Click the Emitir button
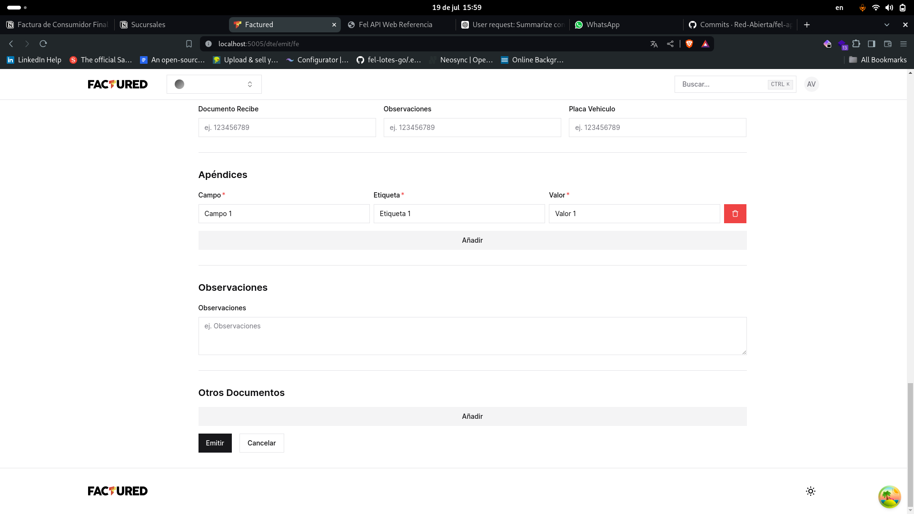The height and width of the screenshot is (514, 914). point(215,443)
